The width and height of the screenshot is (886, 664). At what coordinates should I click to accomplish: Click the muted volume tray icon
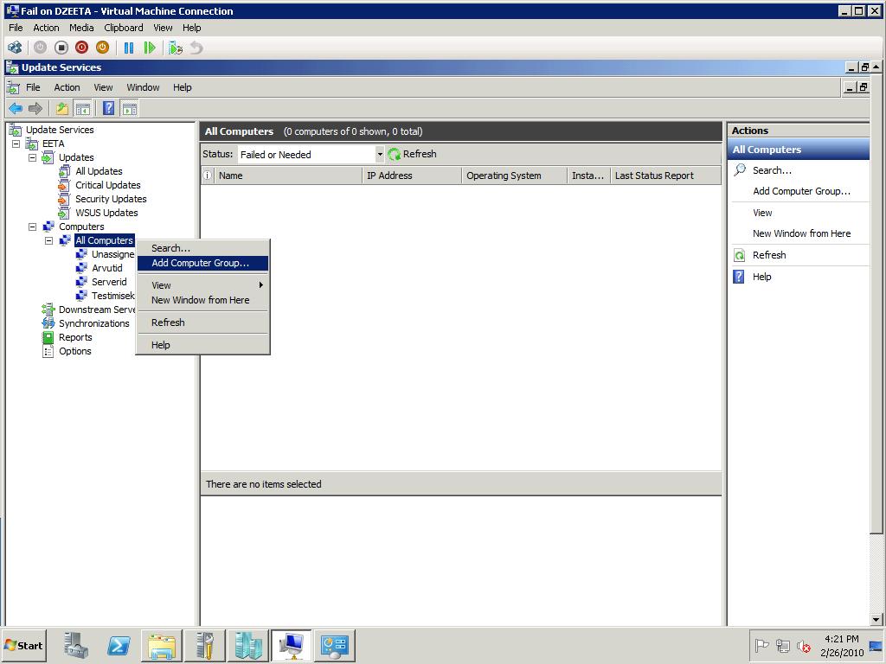click(x=804, y=645)
